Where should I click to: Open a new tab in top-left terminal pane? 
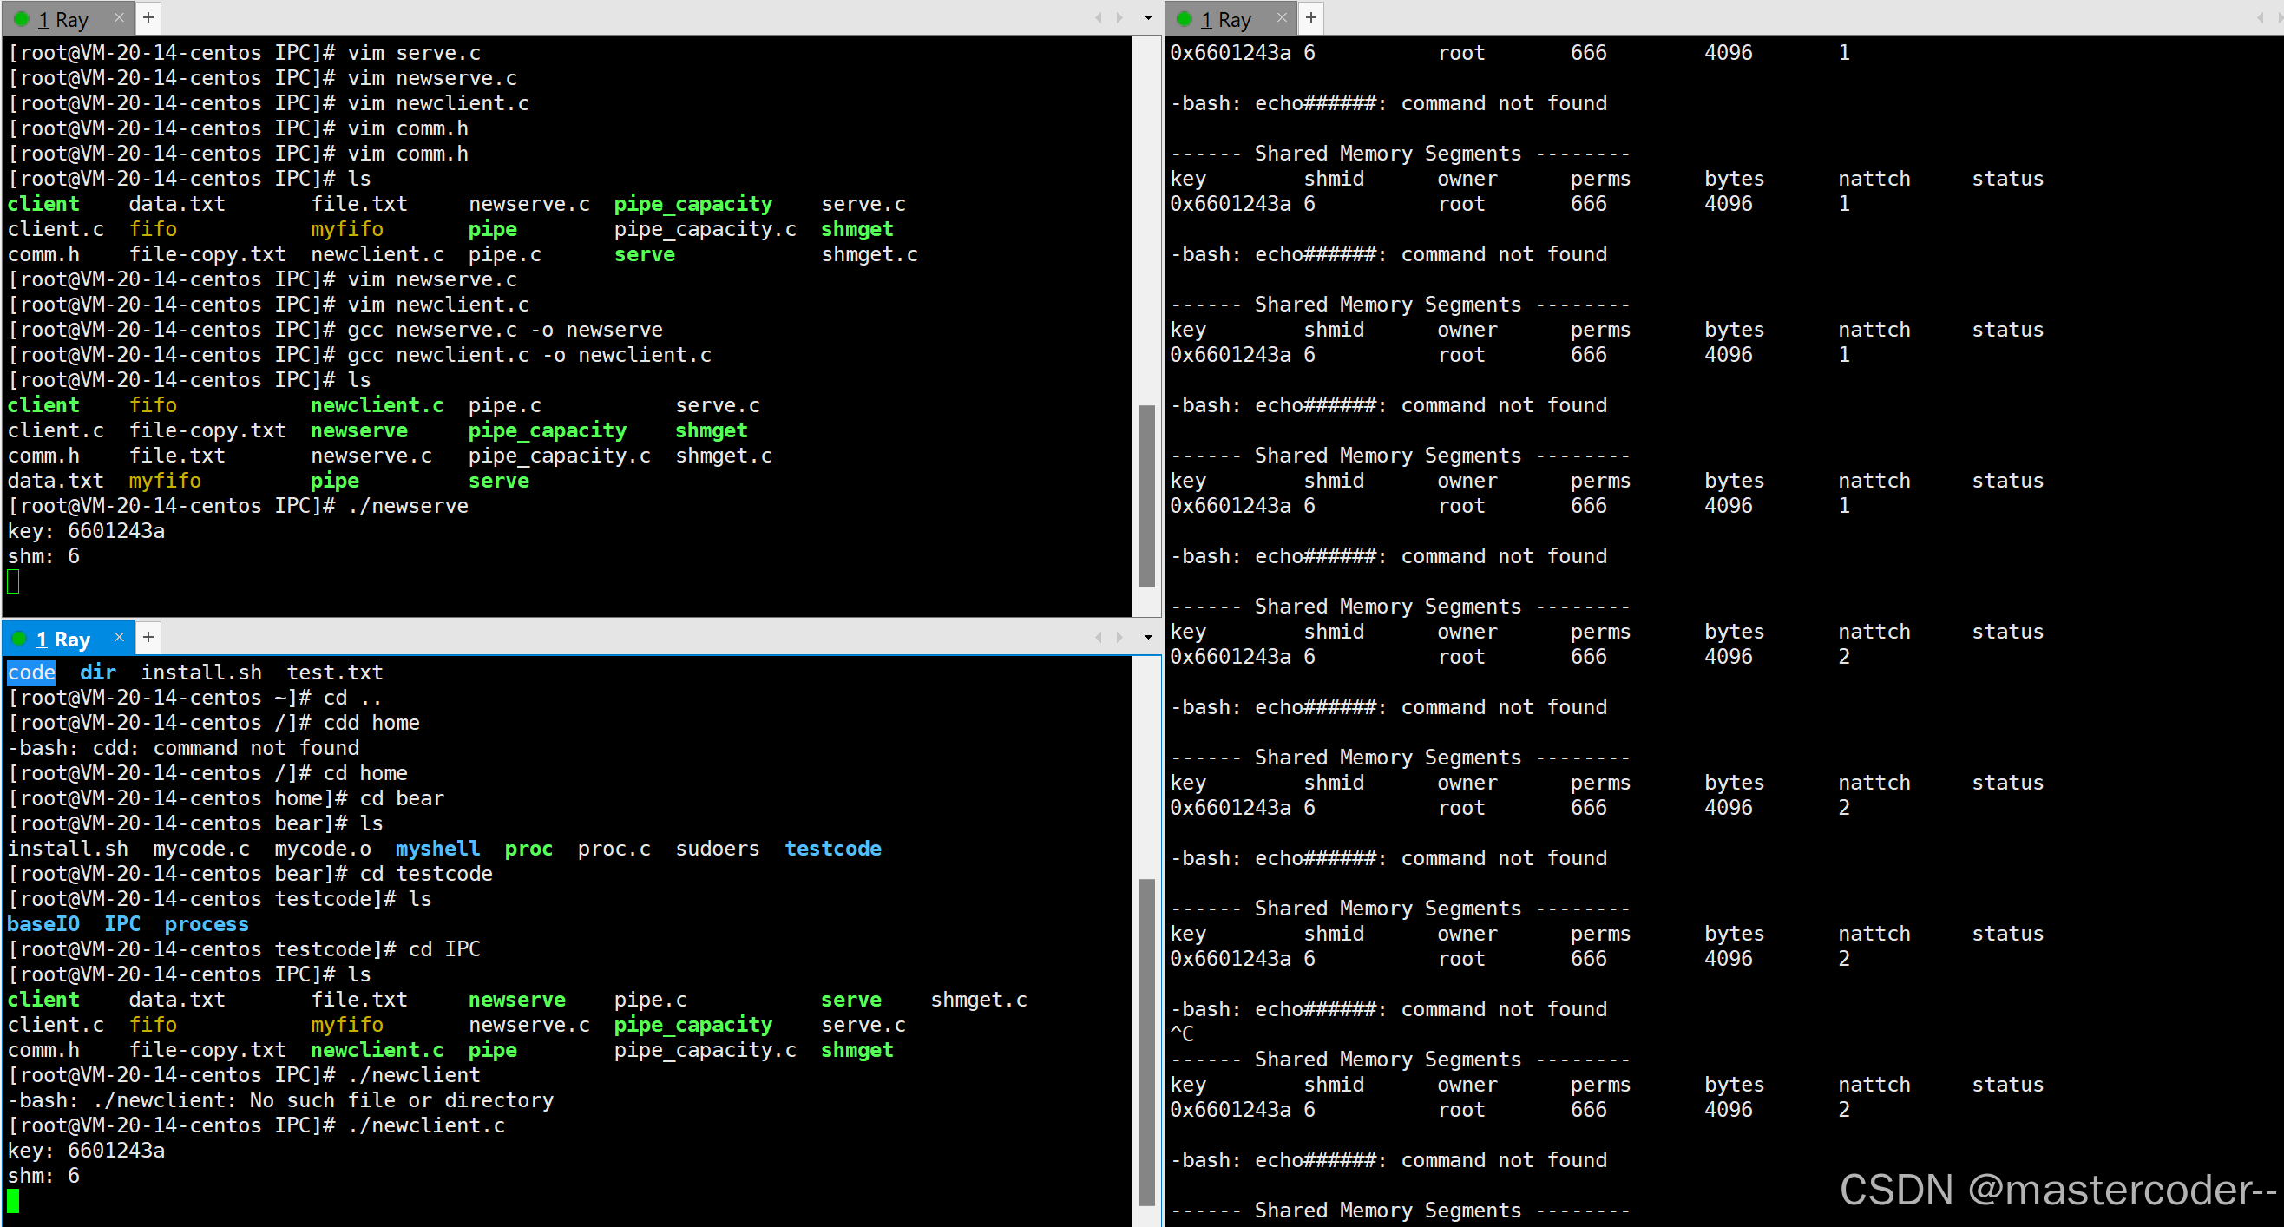tap(148, 16)
